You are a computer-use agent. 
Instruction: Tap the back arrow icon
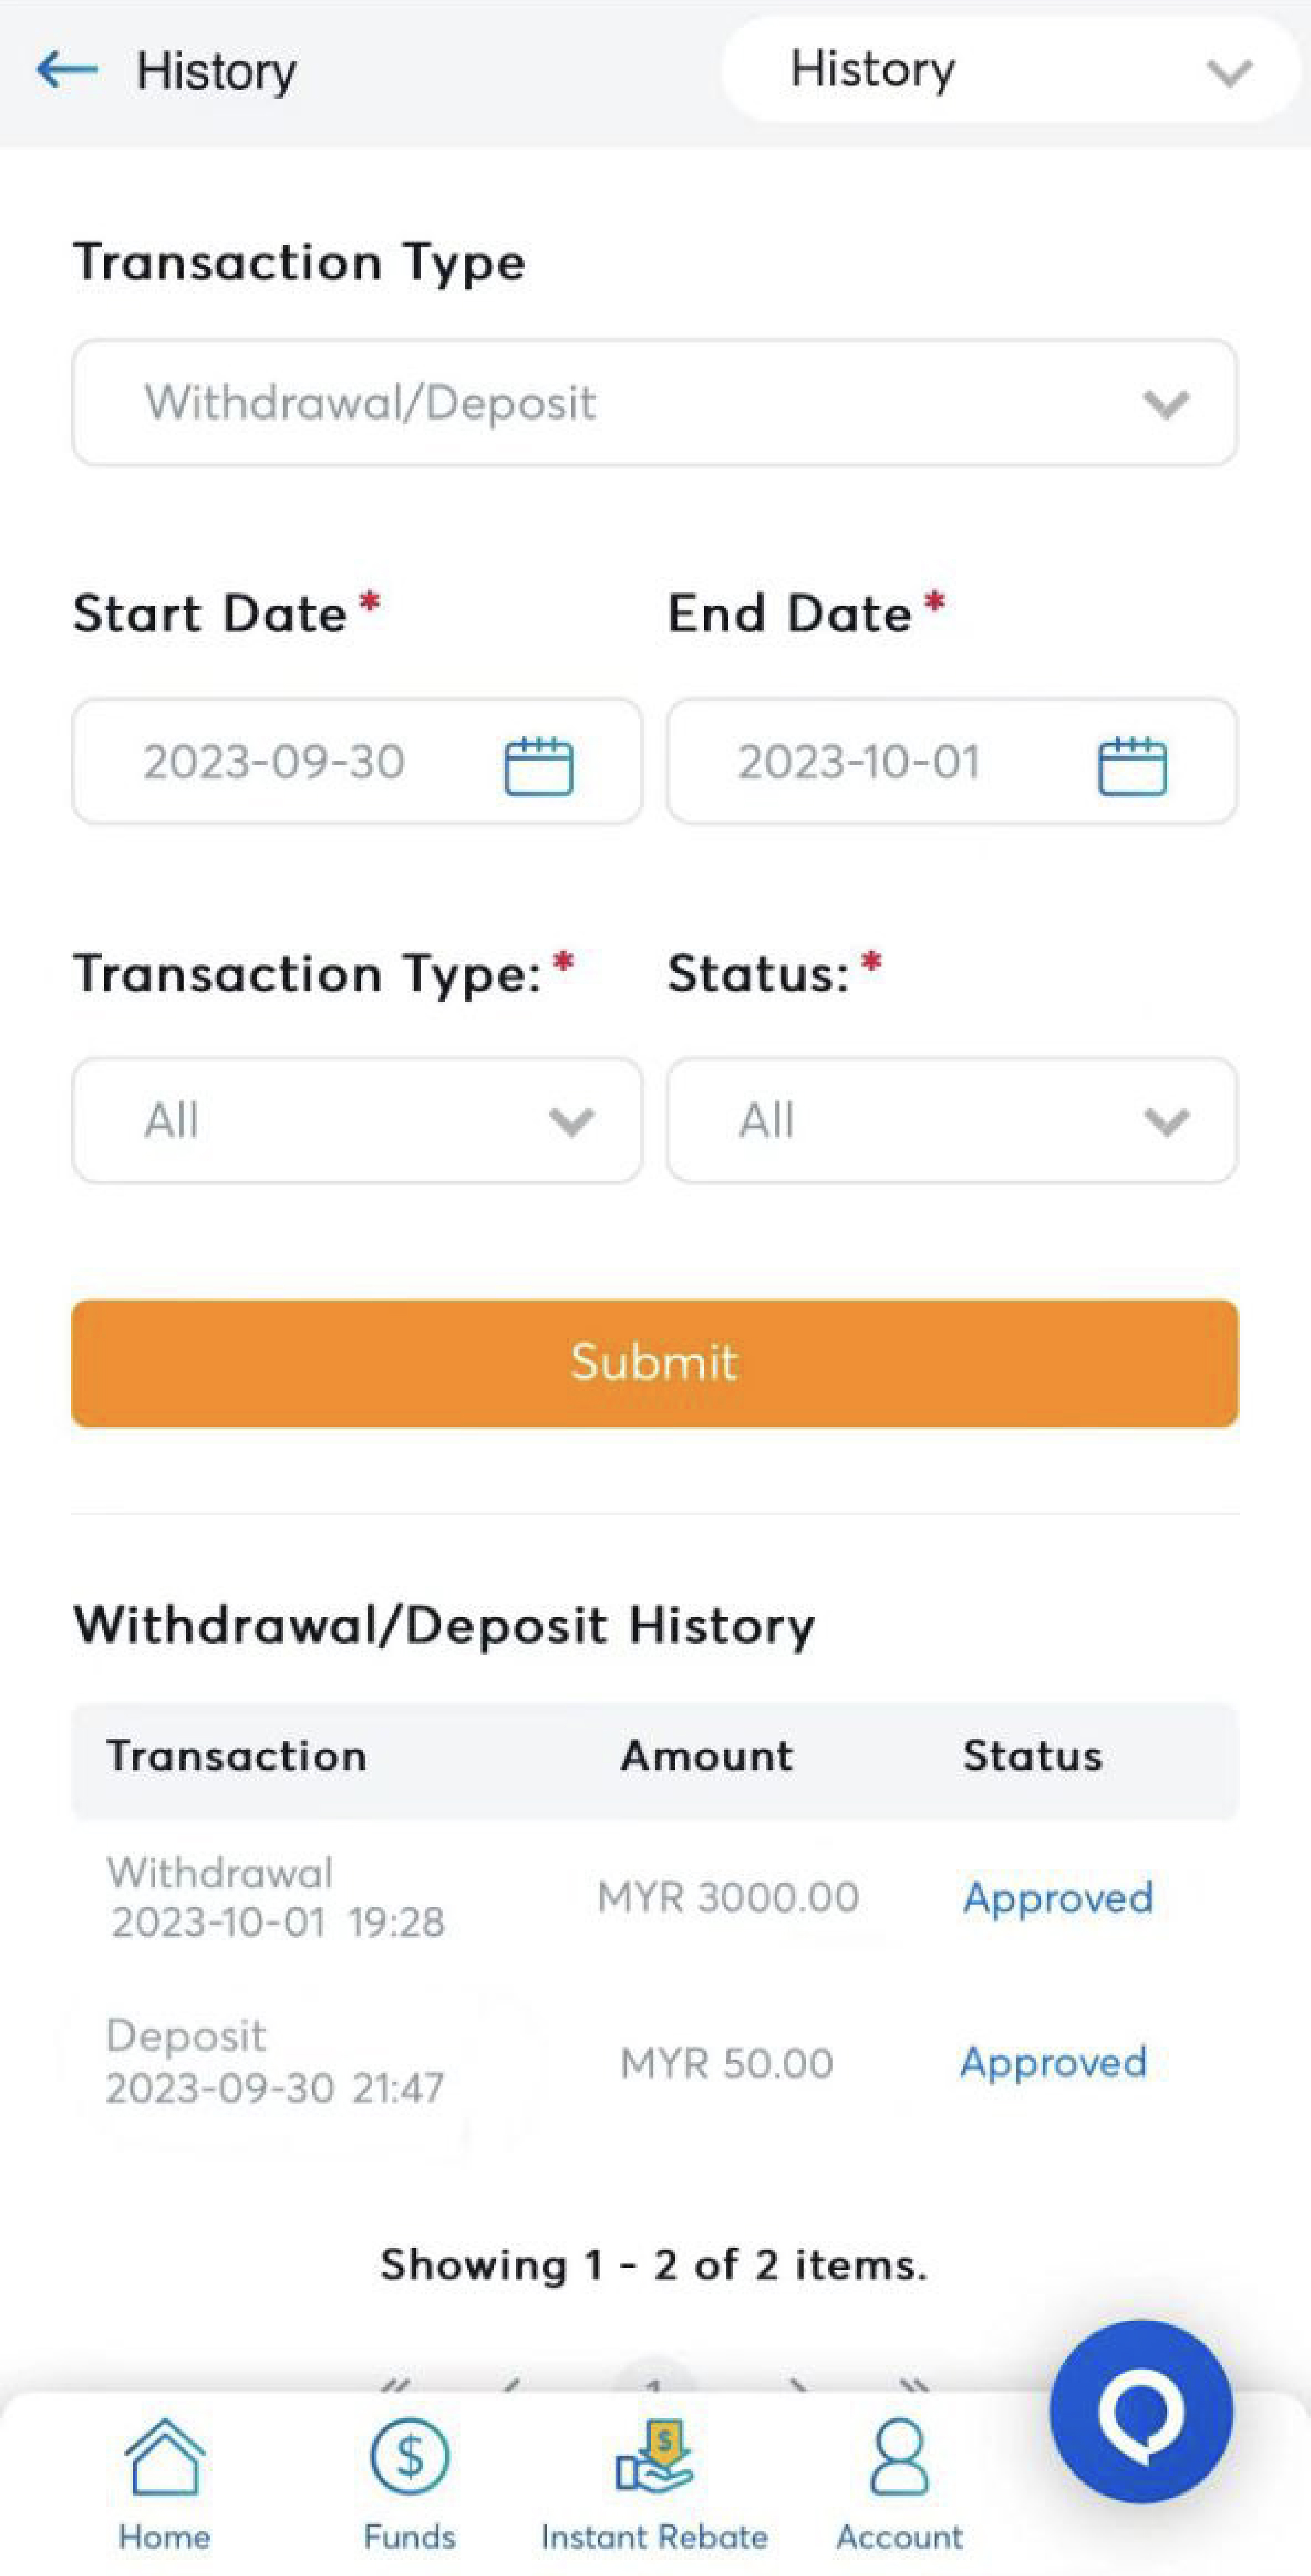tap(67, 70)
